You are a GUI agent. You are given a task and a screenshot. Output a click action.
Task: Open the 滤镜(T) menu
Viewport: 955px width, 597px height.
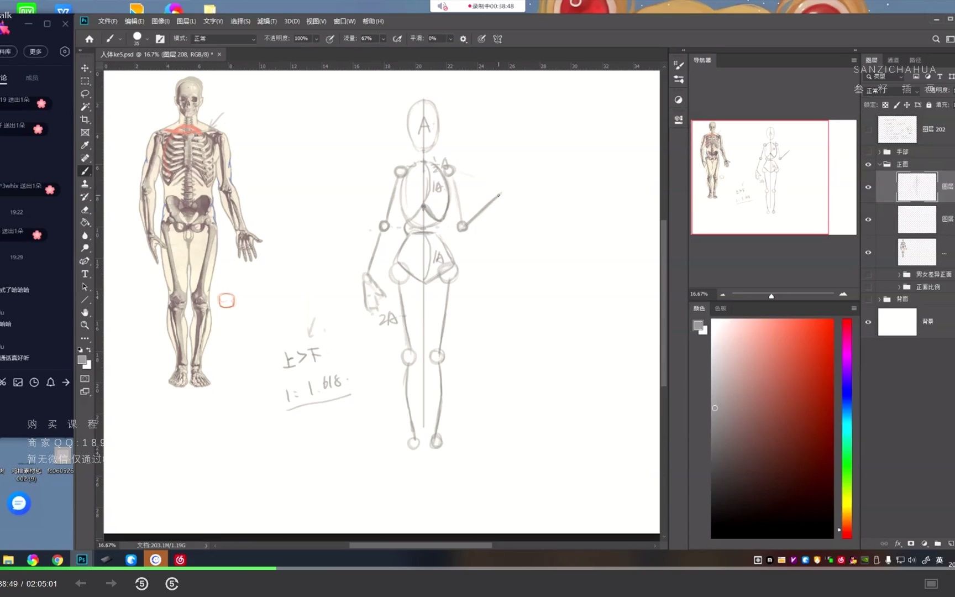click(x=267, y=21)
